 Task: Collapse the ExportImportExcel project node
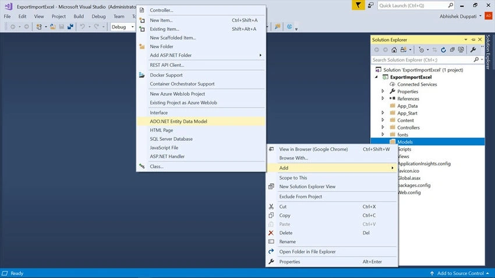click(376, 77)
